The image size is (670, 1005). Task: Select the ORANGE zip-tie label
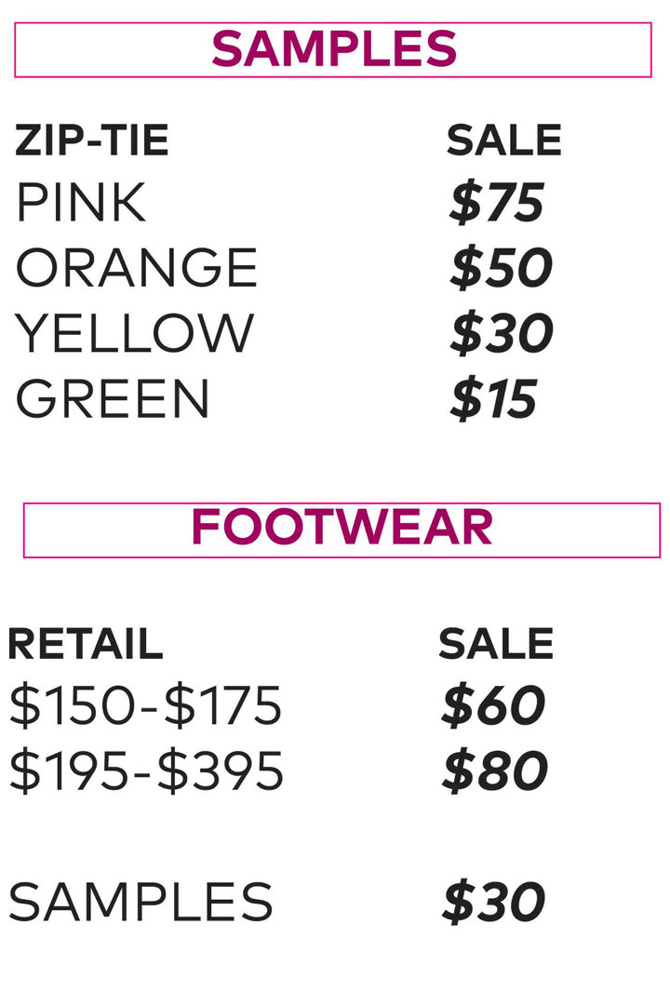(x=136, y=268)
